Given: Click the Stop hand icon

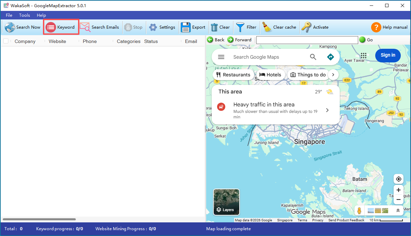Looking at the screenshot, I should 128,27.
